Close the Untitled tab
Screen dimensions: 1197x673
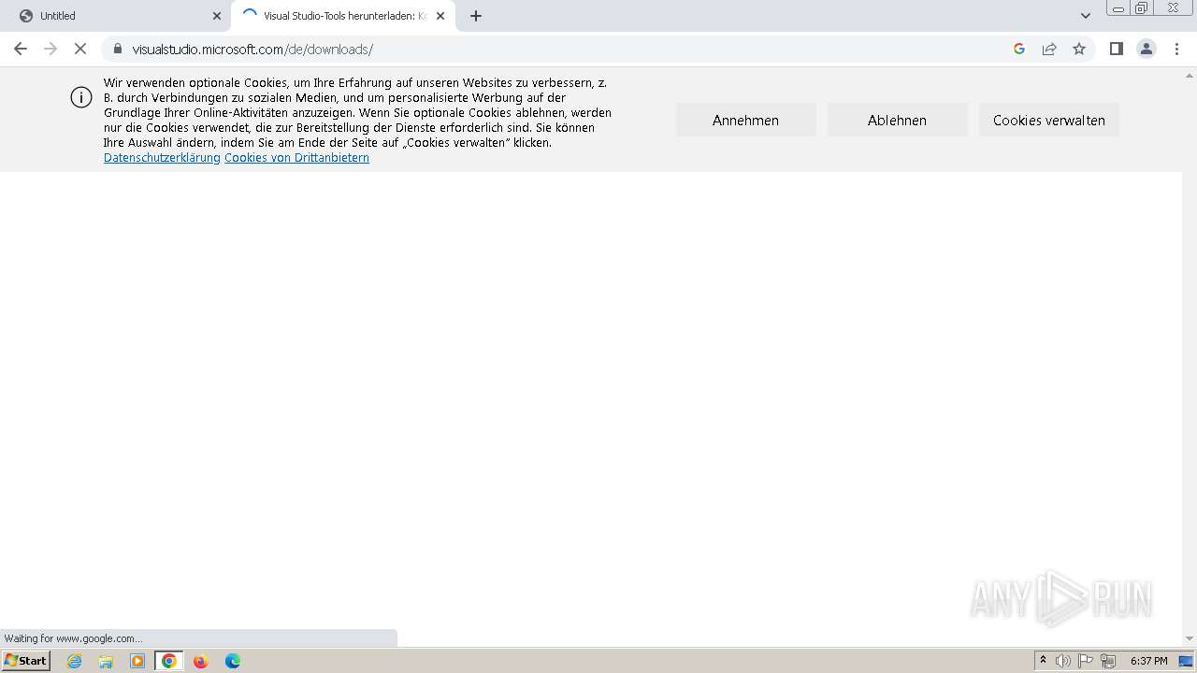217,16
